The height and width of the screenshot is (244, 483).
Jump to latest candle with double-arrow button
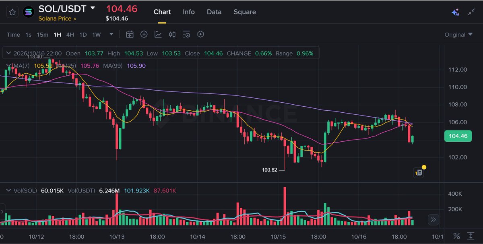433,220
